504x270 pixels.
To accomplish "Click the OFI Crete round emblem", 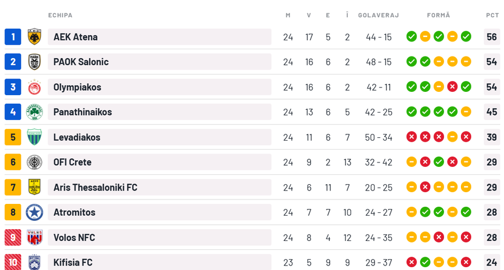I will [34, 162].
